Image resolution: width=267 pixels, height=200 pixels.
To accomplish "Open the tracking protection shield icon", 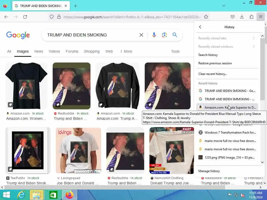I will point(52,17).
